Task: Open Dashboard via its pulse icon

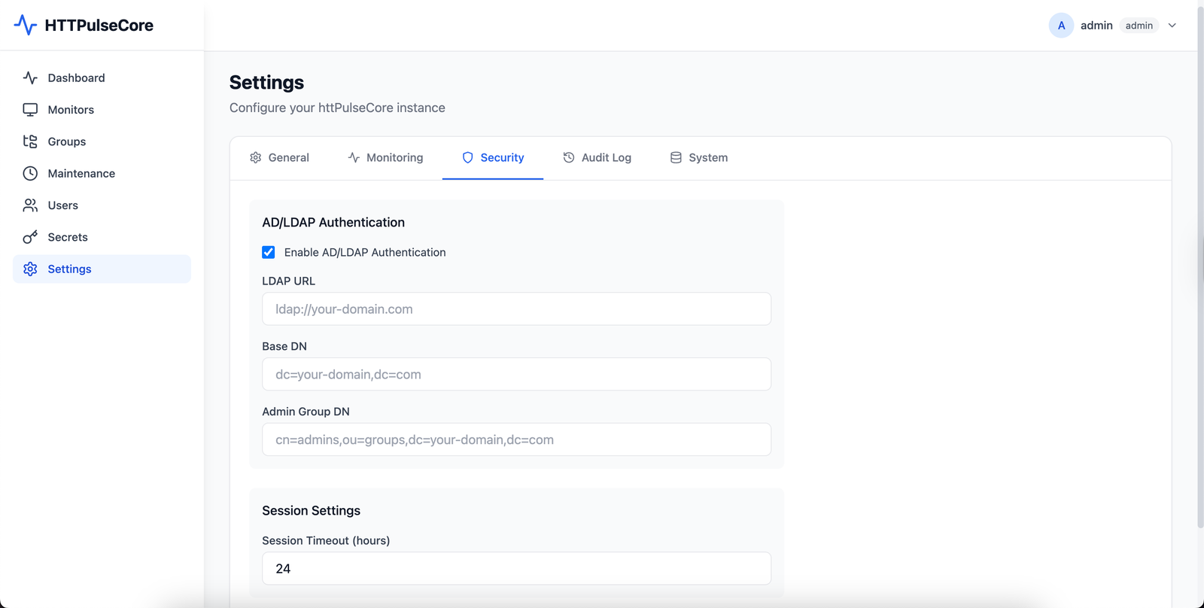Action: click(x=30, y=78)
